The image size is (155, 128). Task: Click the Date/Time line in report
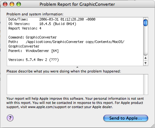(x=52, y=19)
